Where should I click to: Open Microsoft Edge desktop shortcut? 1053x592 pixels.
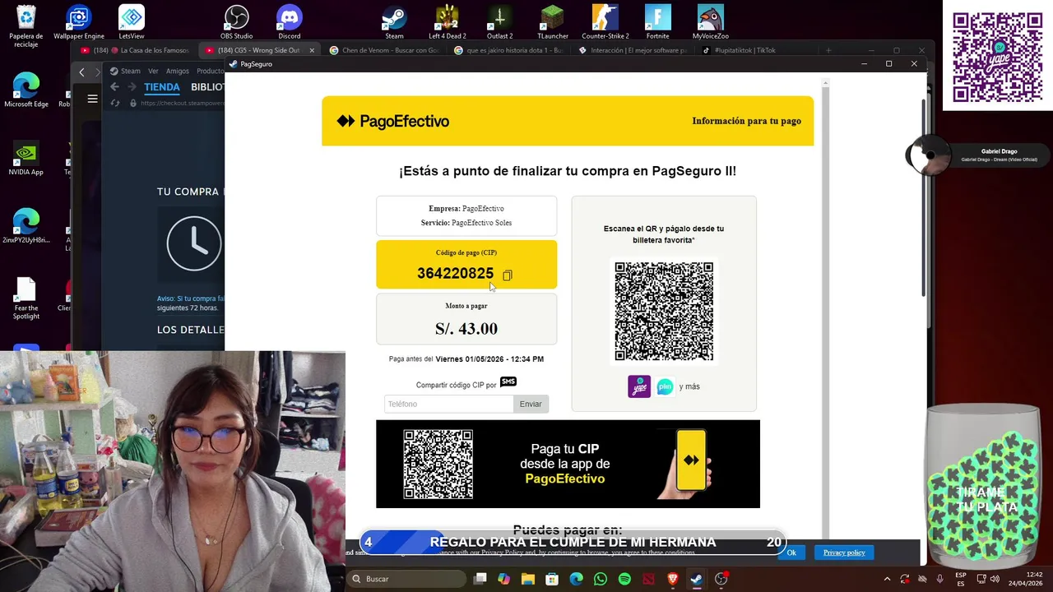pyautogui.click(x=26, y=90)
